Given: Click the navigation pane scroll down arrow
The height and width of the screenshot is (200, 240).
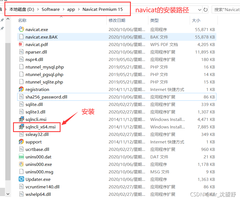Looking at the screenshot, I should pyautogui.click(x=8, y=194).
